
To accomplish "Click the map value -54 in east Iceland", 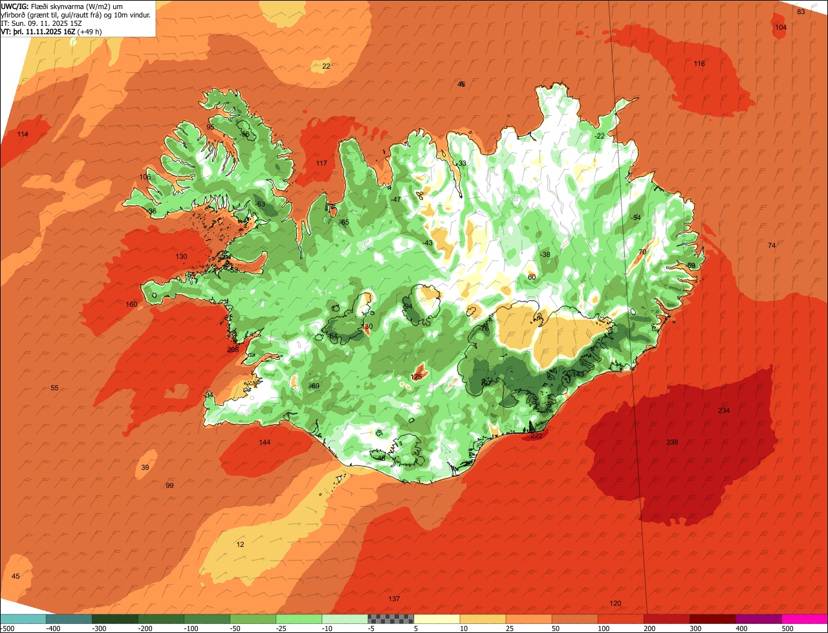I will click(636, 217).
